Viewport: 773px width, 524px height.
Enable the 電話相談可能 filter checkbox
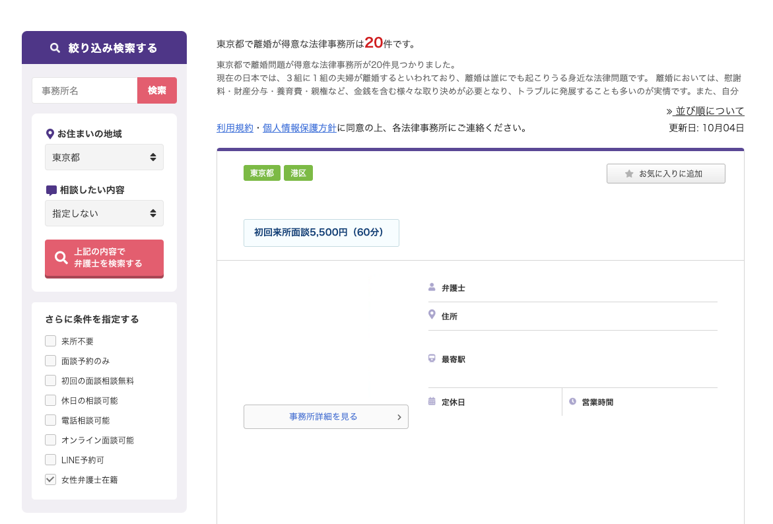point(50,420)
